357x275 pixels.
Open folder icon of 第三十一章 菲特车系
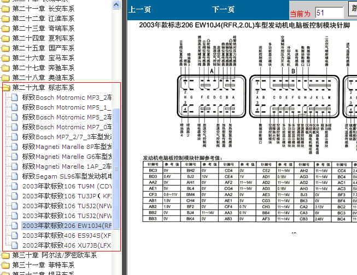pyautogui.click(x=5, y=265)
